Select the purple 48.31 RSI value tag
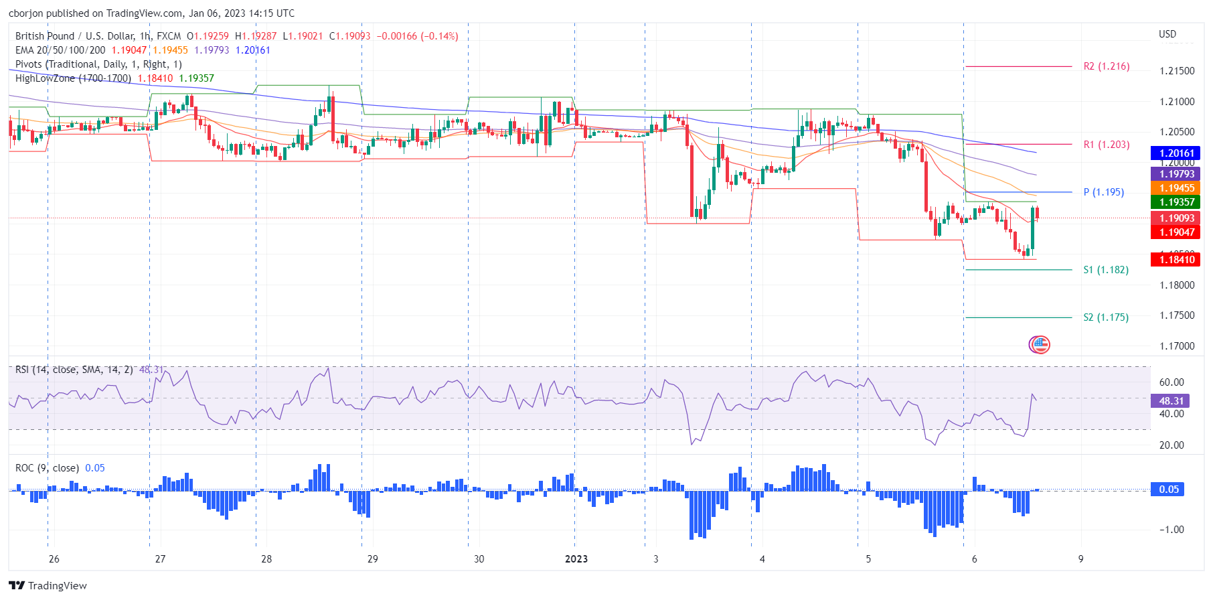The height and width of the screenshot is (600, 1213). [1171, 401]
